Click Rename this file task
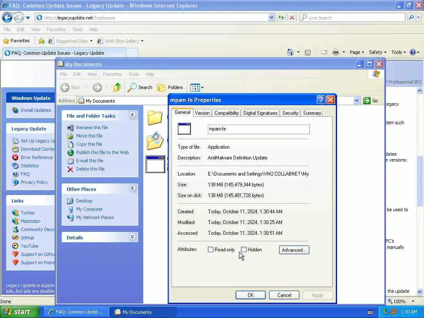The height and width of the screenshot is (318, 424). [x=92, y=128]
